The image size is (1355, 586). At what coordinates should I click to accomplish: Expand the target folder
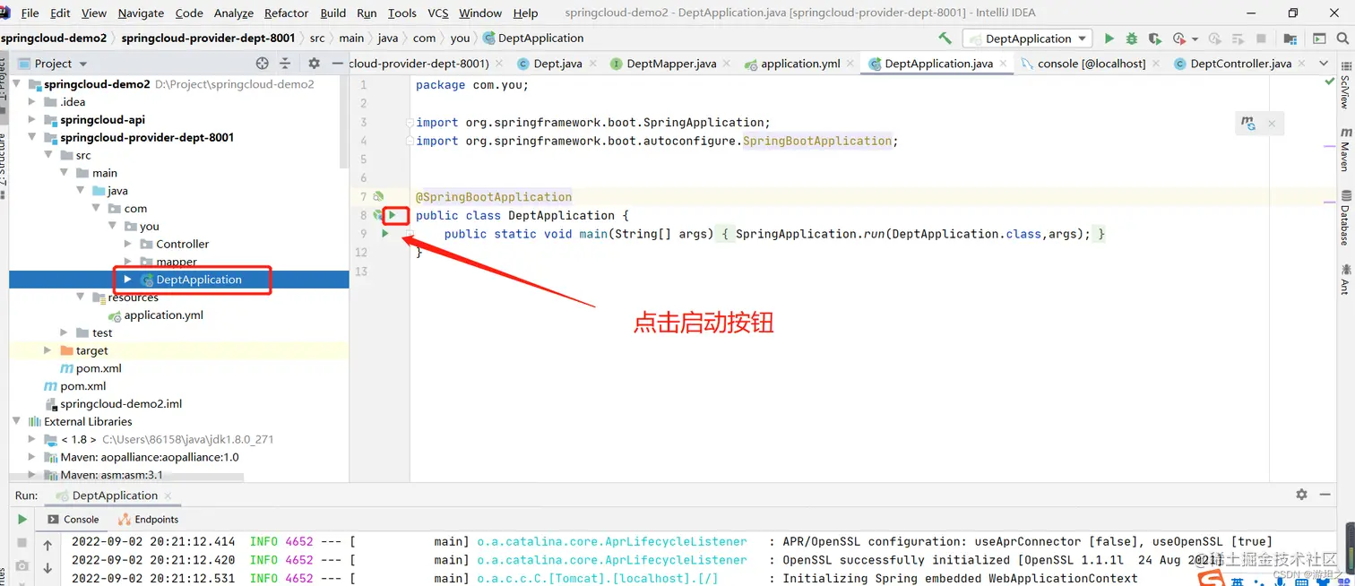pyautogui.click(x=47, y=350)
